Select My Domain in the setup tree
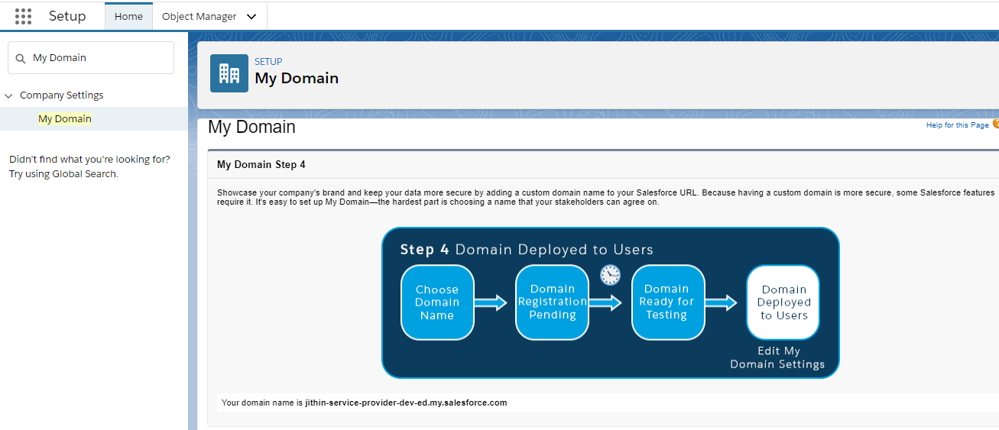Image resolution: width=999 pixels, height=430 pixels. [65, 119]
